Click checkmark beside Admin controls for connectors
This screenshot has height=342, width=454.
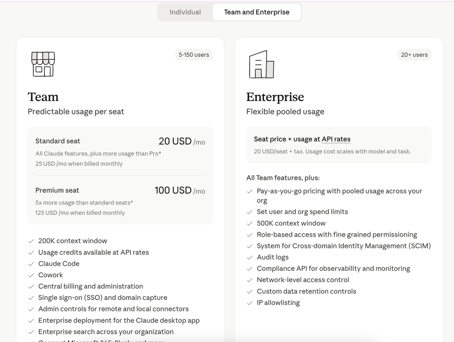click(31, 309)
